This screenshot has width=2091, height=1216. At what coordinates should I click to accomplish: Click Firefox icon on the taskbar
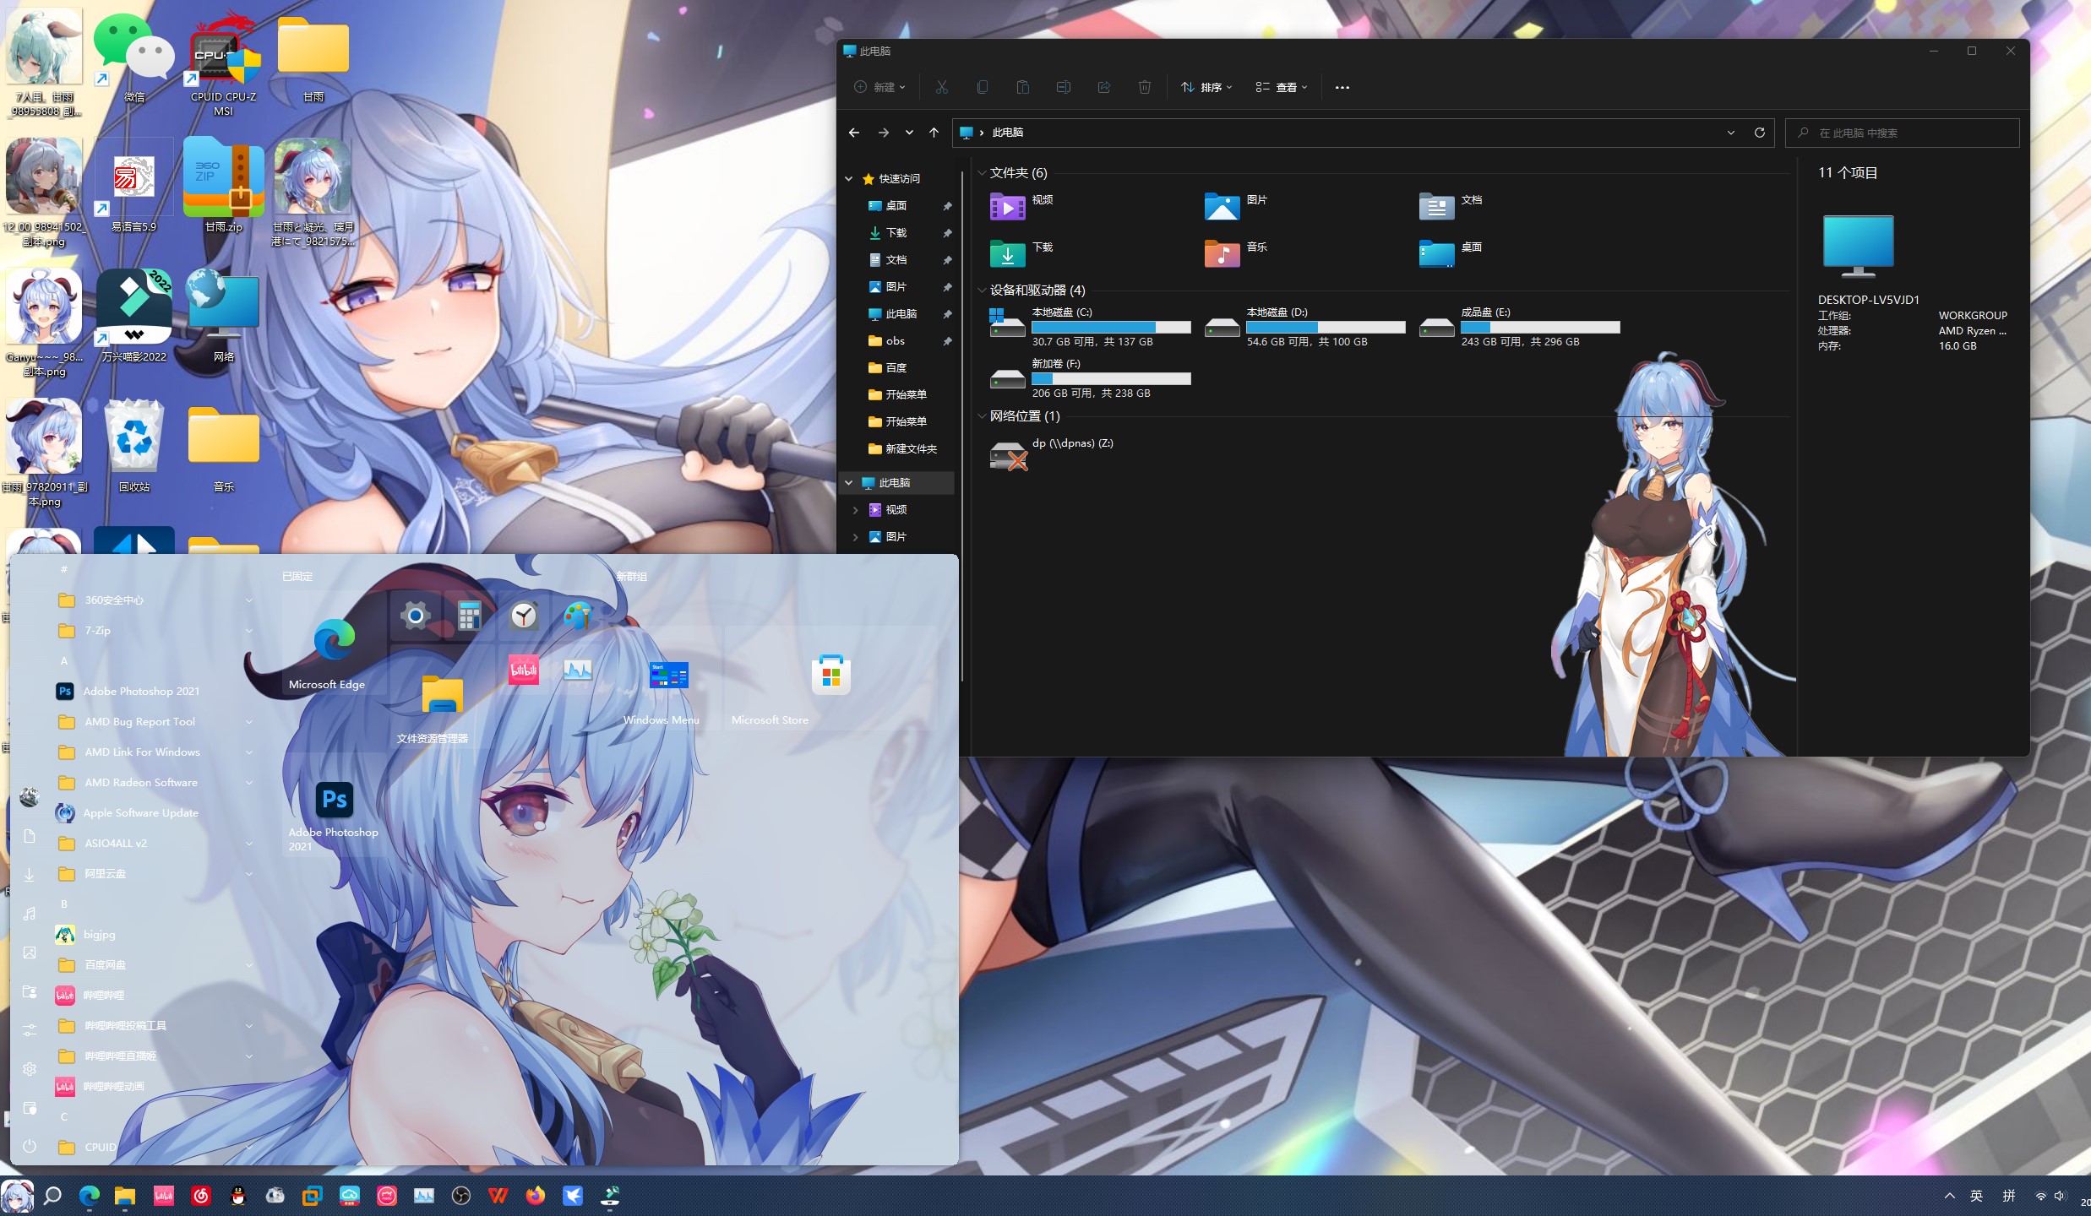[535, 1196]
